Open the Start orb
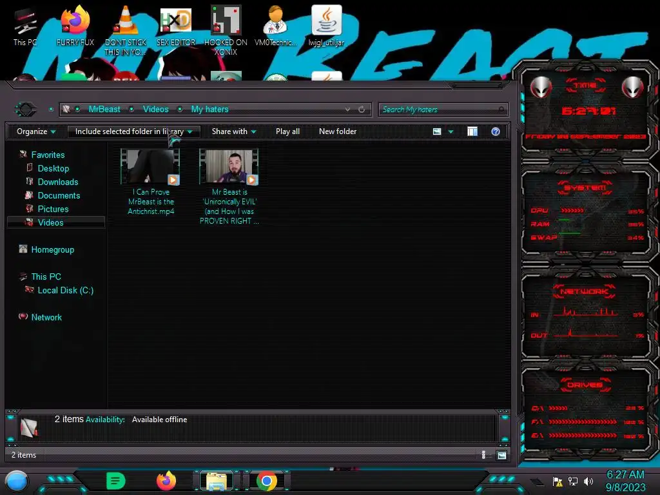This screenshot has height=495, width=660. point(17,481)
